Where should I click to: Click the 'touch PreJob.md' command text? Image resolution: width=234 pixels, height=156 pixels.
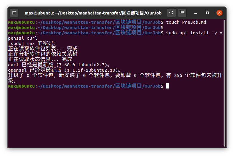coord(186,22)
